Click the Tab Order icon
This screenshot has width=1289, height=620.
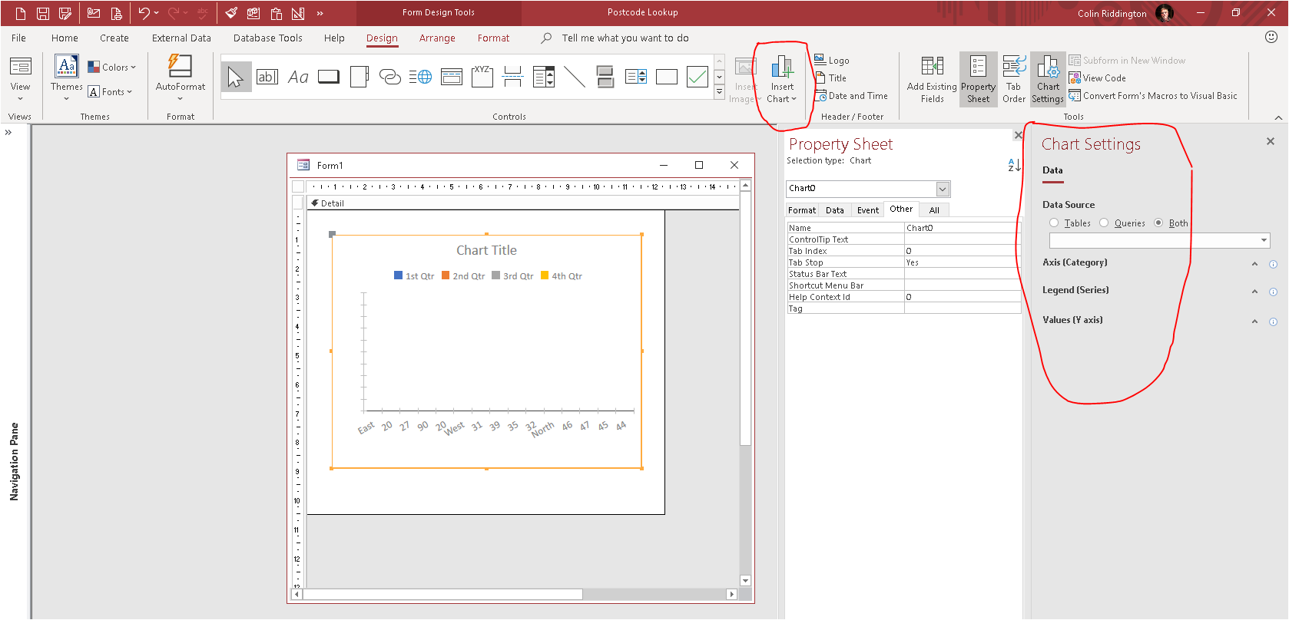point(1014,79)
